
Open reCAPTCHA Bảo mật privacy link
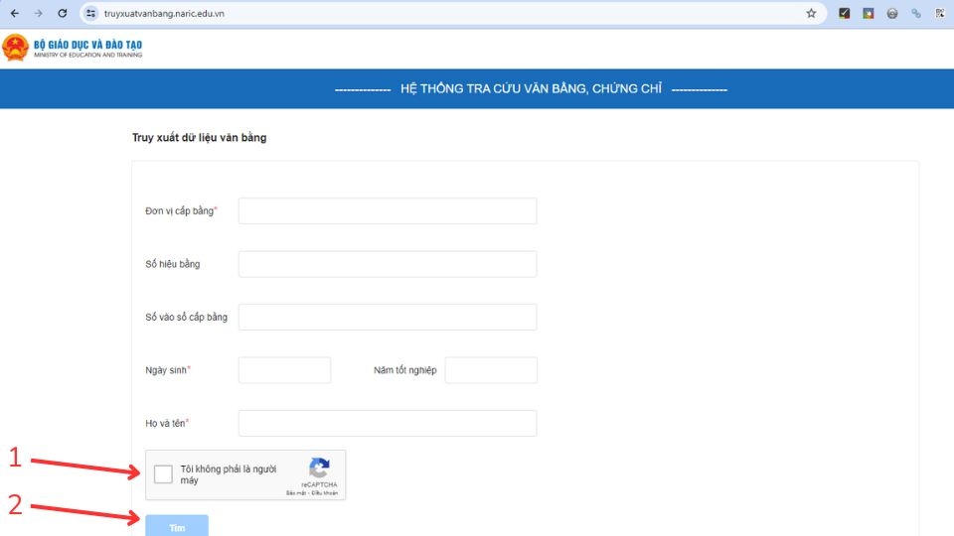point(296,493)
